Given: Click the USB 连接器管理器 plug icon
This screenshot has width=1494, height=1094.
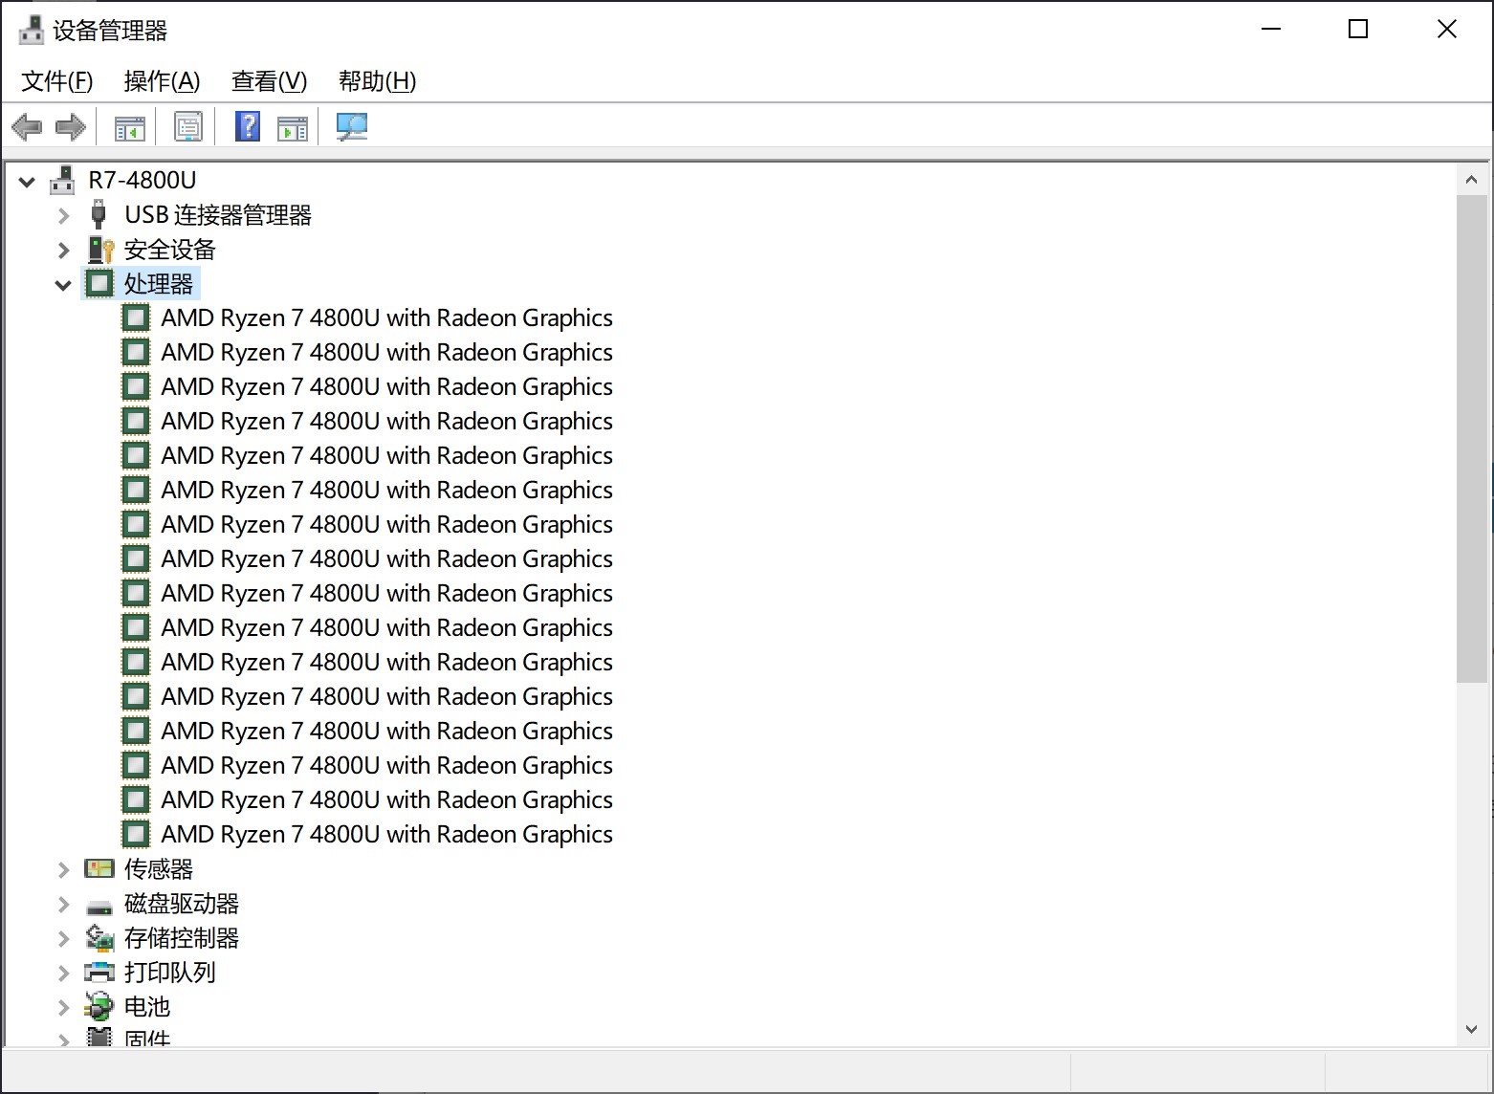Looking at the screenshot, I should (99, 214).
